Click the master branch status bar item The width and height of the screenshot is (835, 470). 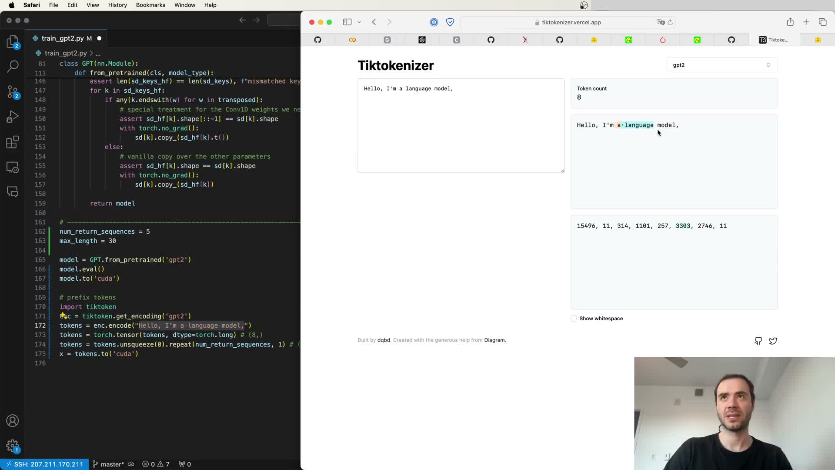click(x=109, y=464)
